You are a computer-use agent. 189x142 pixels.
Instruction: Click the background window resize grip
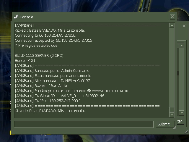pyautogui.click(x=186, y=132)
